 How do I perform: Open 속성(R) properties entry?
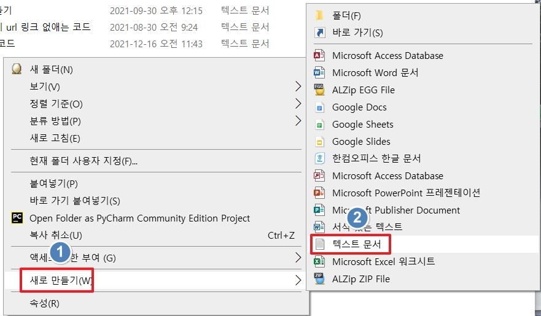[44, 303]
